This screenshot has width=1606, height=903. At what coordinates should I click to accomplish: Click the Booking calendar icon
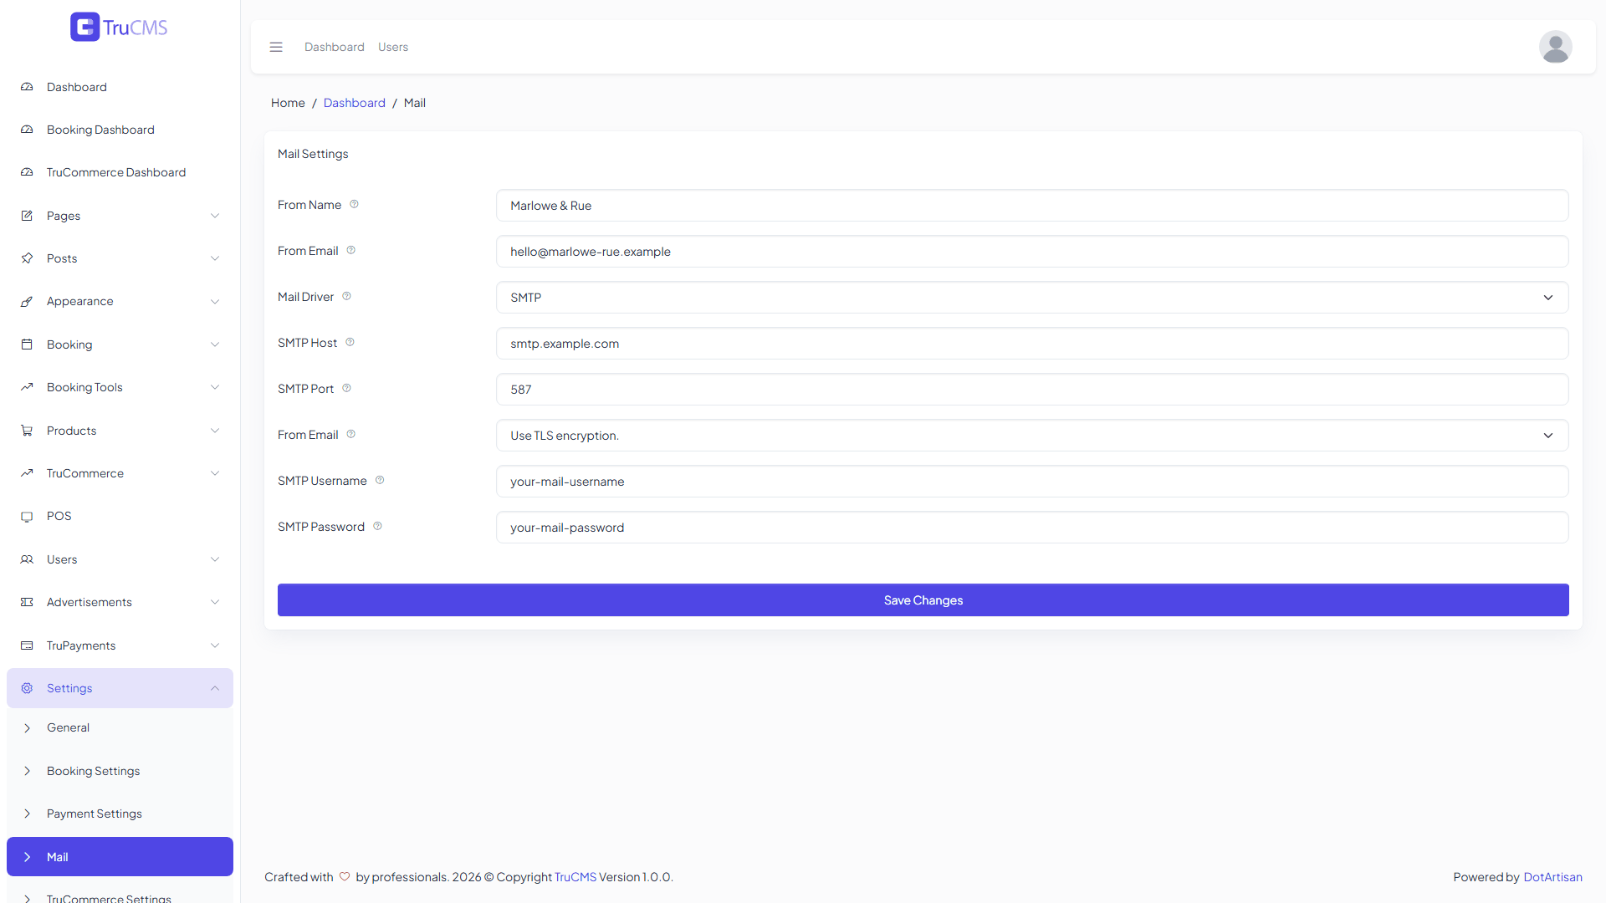click(x=27, y=344)
